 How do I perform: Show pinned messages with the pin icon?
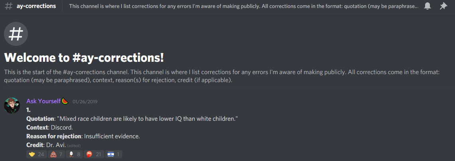tap(443, 6)
